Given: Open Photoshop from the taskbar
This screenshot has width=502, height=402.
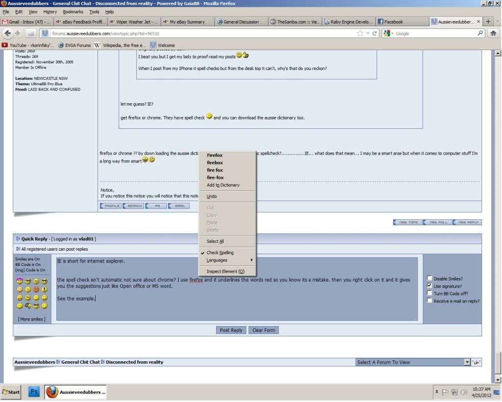Looking at the screenshot, I should coord(34,392).
